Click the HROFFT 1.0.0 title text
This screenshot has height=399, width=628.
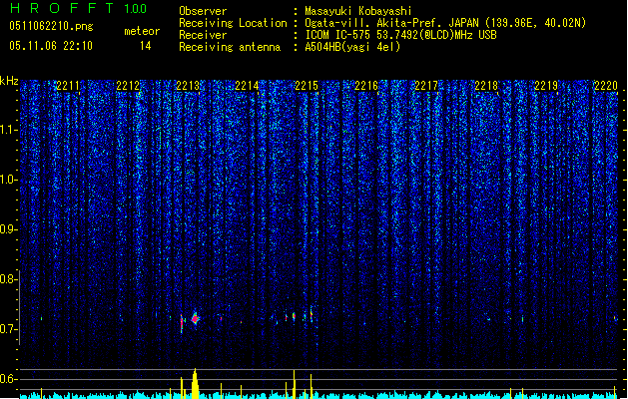(x=79, y=8)
